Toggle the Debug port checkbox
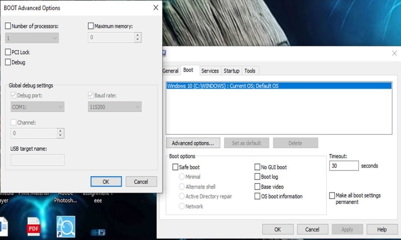Screen dimensions: 401x240 point(14,95)
